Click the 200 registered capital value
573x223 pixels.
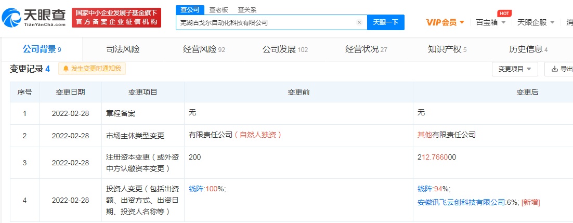pyautogui.click(x=195, y=157)
